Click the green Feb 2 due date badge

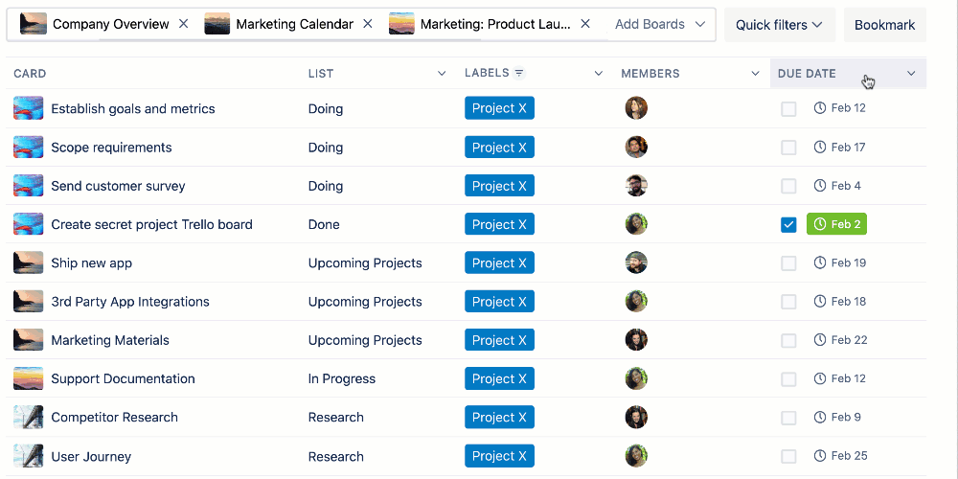click(x=836, y=224)
